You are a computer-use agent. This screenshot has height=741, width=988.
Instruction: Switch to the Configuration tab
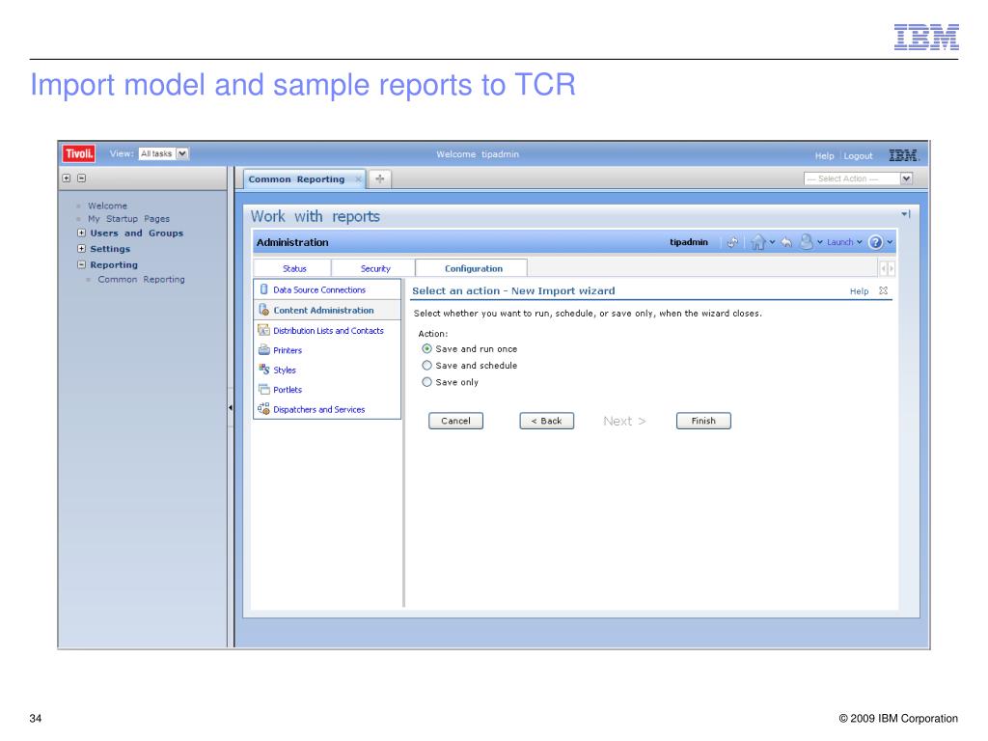pyautogui.click(x=473, y=268)
